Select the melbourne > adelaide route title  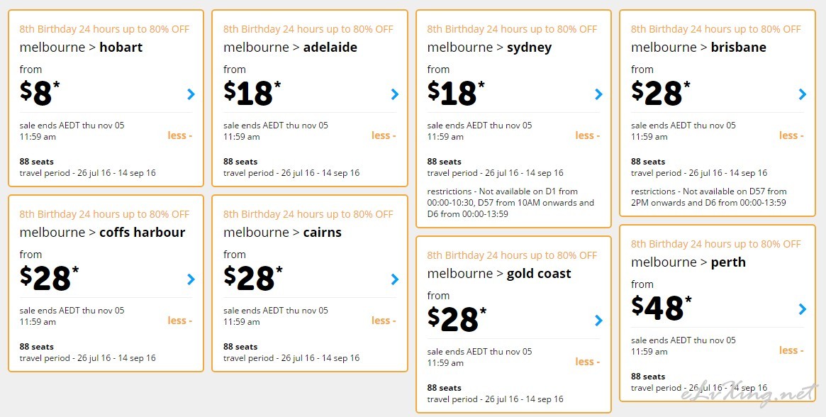coord(290,48)
